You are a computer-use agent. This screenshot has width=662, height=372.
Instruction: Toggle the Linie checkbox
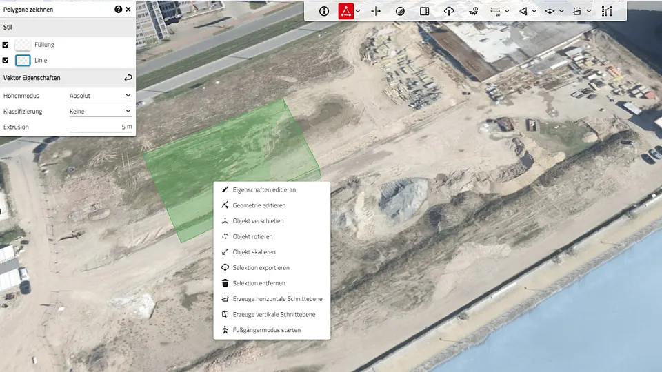tap(6, 61)
